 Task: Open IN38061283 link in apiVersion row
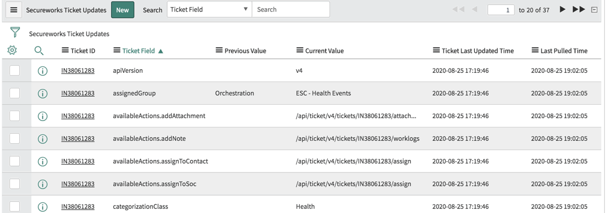(78, 71)
